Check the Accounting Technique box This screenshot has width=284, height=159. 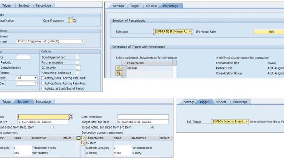coord(77,73)
